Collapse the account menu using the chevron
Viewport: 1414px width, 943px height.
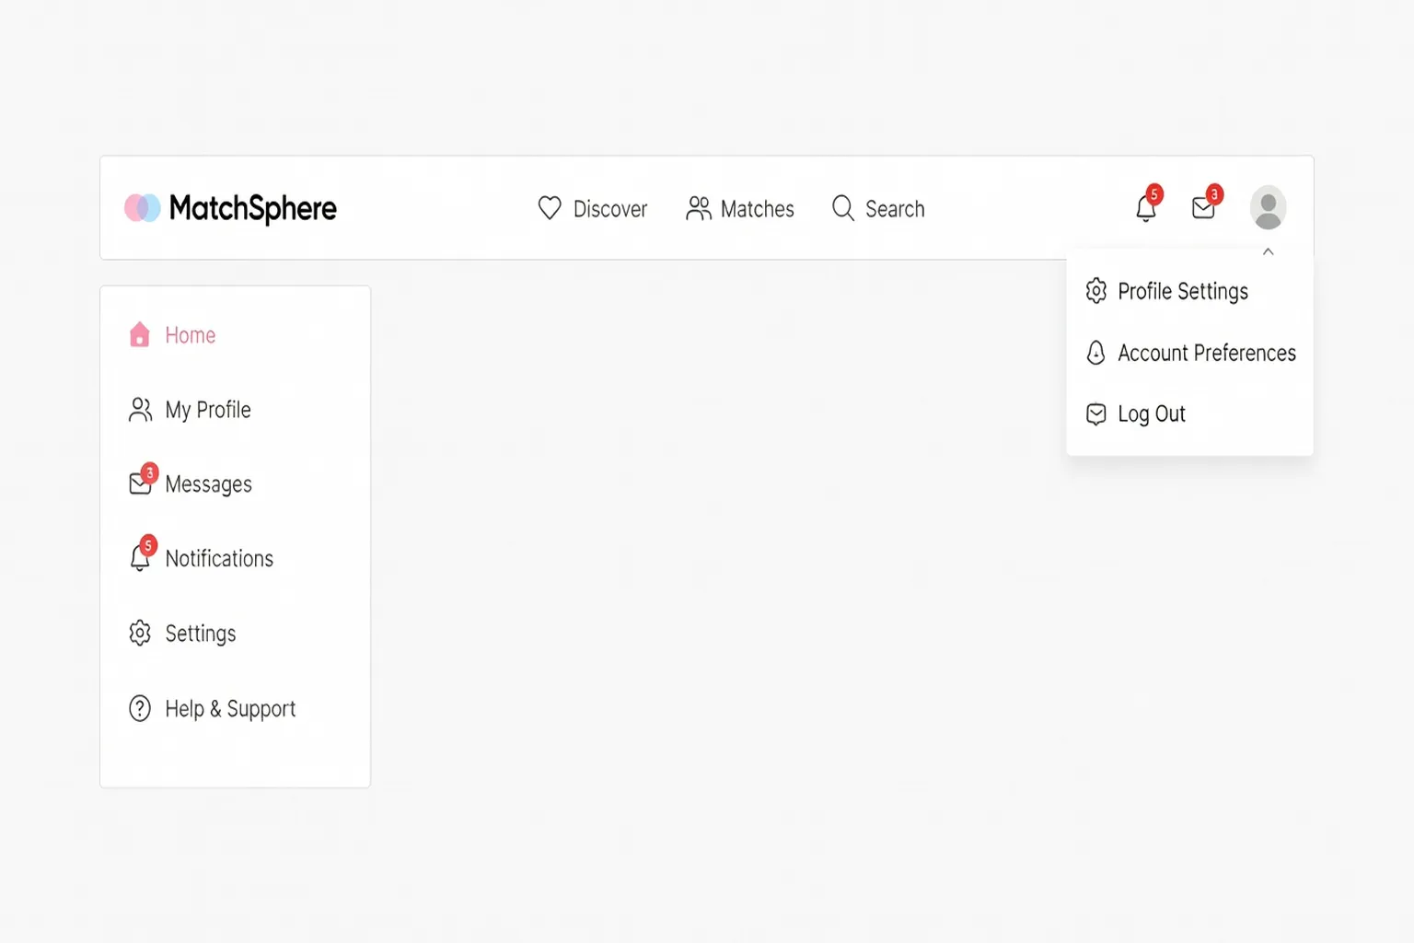point(1269,251)
